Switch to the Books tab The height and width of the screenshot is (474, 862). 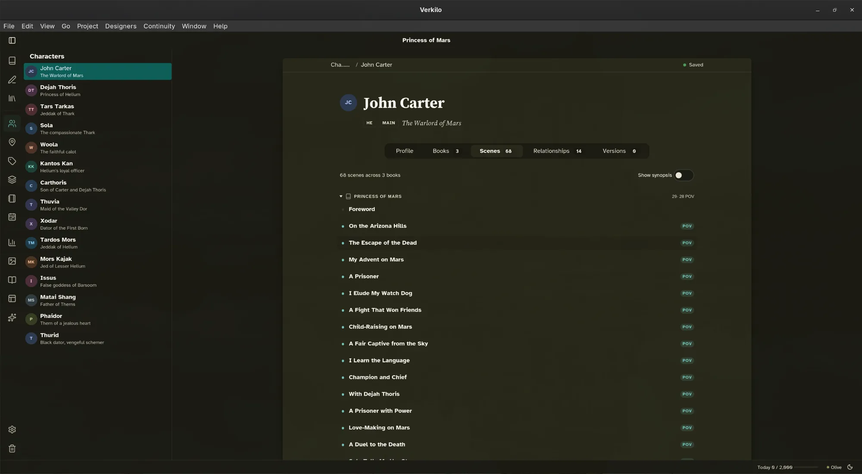446,151
